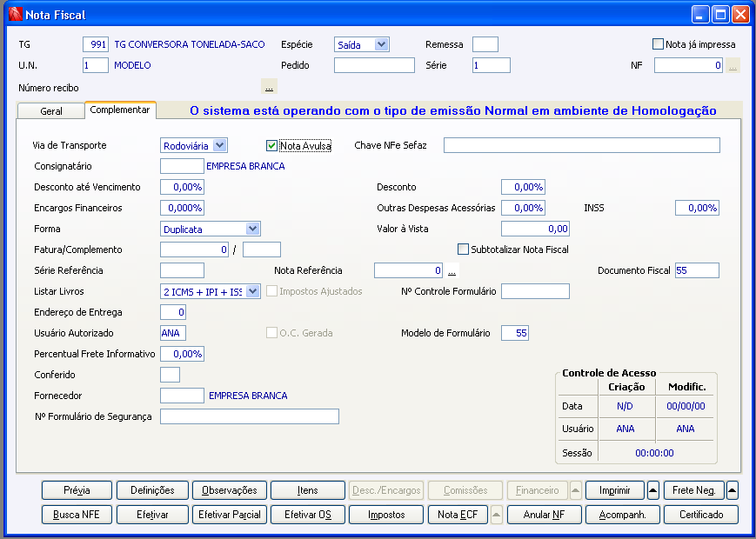The image size is (756, 539).
Task: Open the Via de Transporte dropdown
Action: click(194, 145)
